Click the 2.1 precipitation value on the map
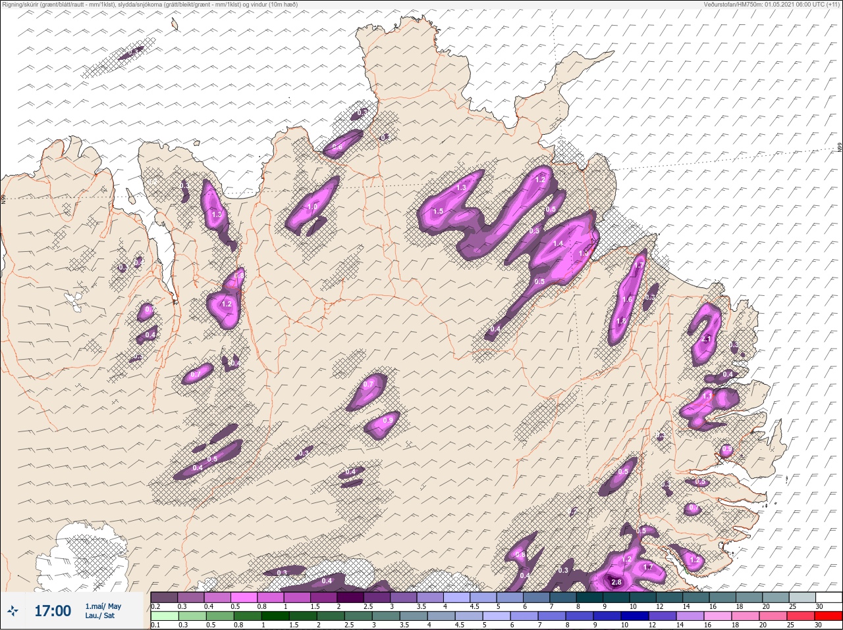 [706, 339]
